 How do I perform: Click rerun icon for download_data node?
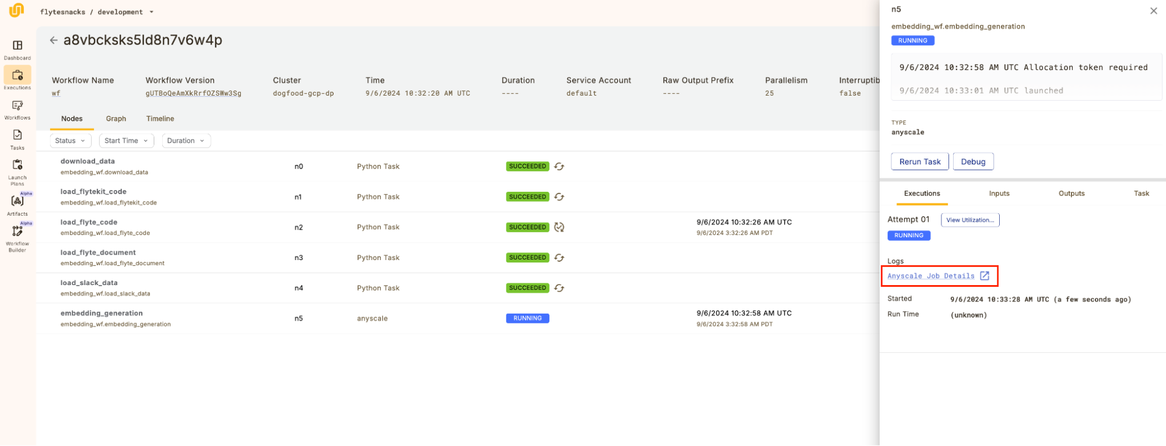pyautogui.click(x=559, y=167)
